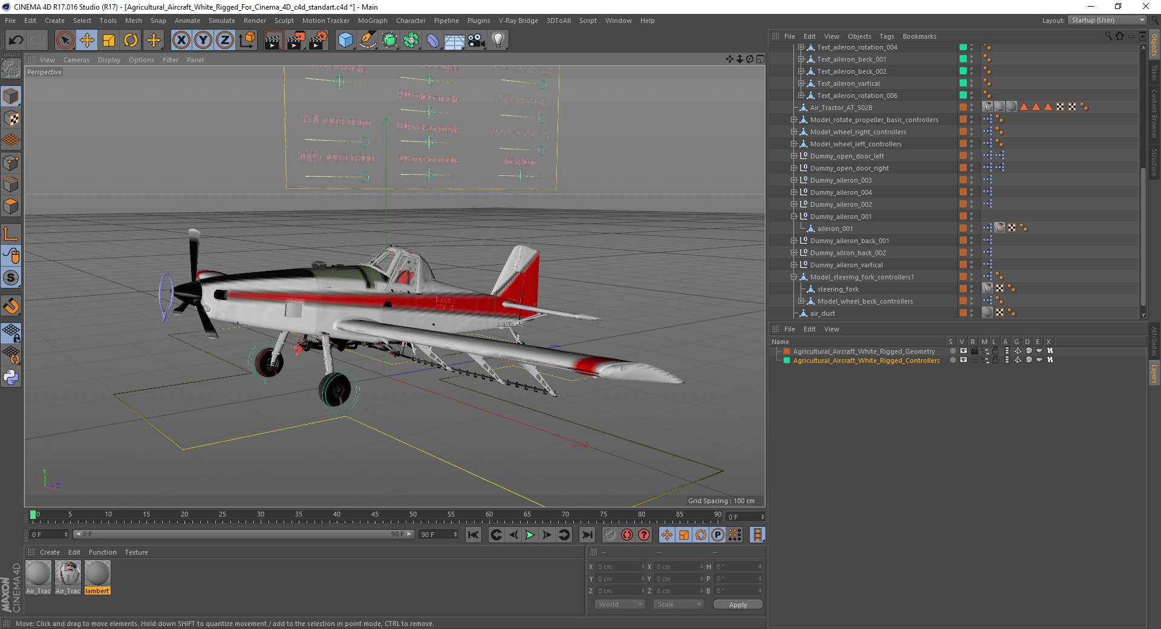The image size is (1161, 629).
Task: Click the Undo arrow icon
Action: click(x=16, y=41)
